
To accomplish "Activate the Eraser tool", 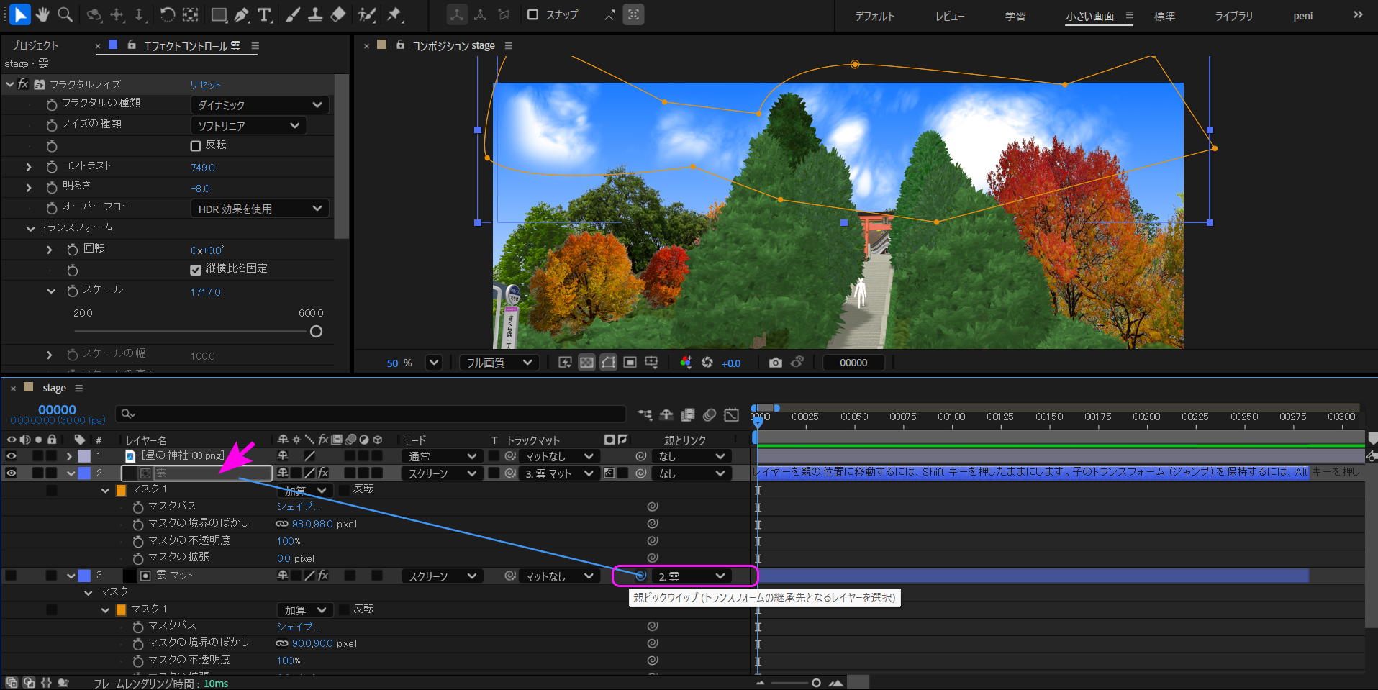I will pyautogui.click(x=338, y=14).
